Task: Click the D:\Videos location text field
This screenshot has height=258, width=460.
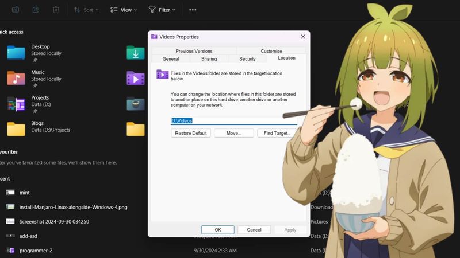Action: point(234,121)
